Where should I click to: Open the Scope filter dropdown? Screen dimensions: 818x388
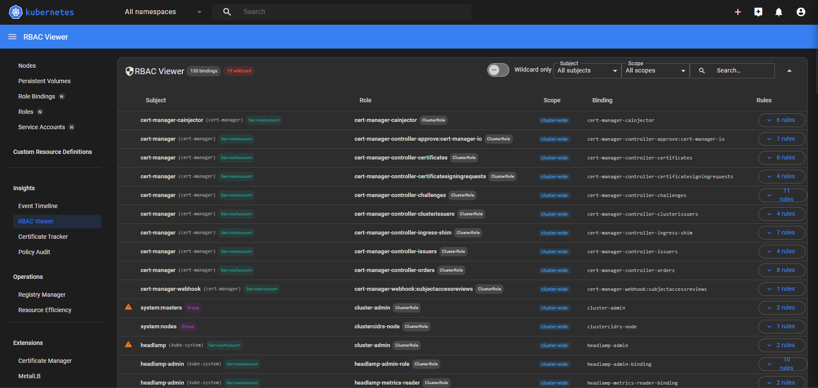pos(656,71)
